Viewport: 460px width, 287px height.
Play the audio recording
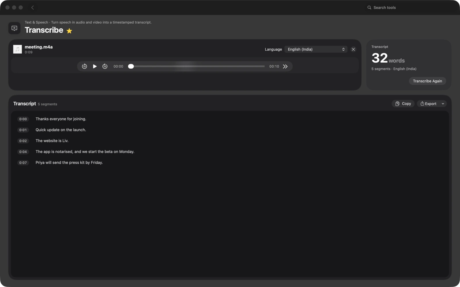pos(95,66)
